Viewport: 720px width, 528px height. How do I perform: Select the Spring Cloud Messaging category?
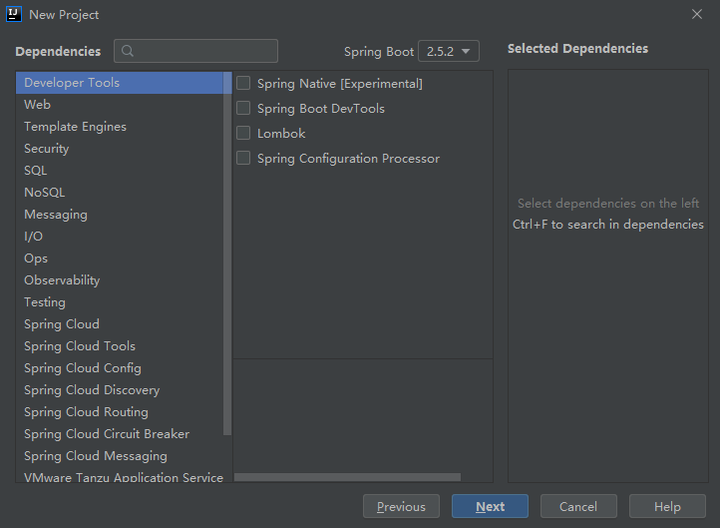pos(120,456)
